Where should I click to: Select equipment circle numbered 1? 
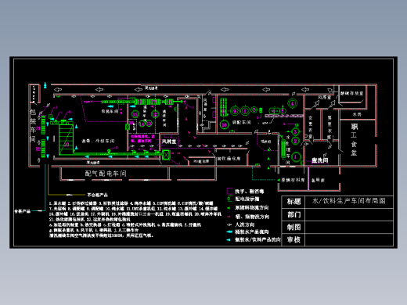(x=296, y=157)
